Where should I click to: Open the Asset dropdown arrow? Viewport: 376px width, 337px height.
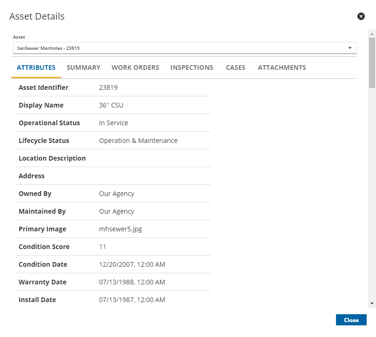tap(349, 48)
